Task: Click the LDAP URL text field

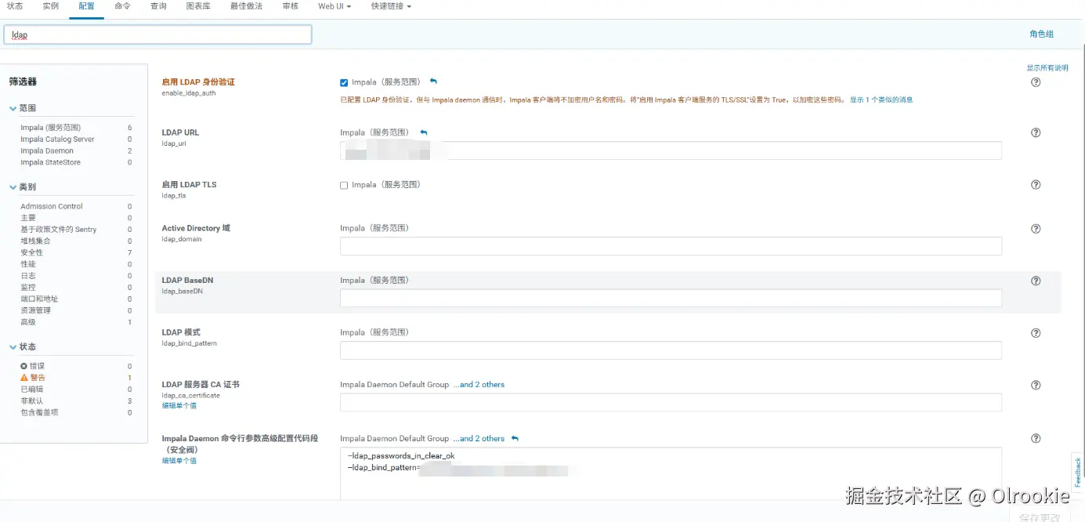Action: [671, 150]
